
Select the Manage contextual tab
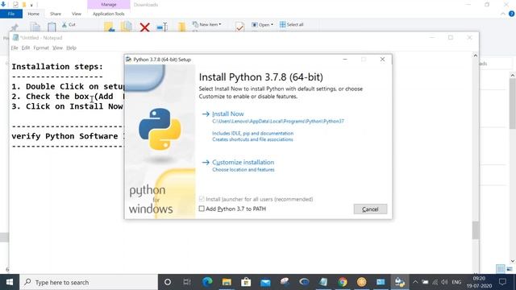click(x=109, y=5)
